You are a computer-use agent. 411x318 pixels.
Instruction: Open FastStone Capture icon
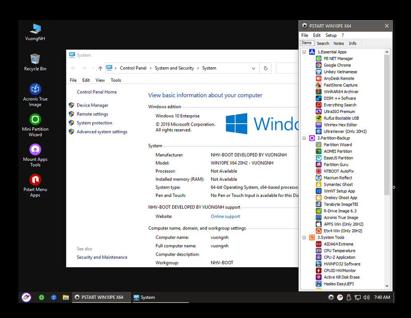(x=318, y=85)
